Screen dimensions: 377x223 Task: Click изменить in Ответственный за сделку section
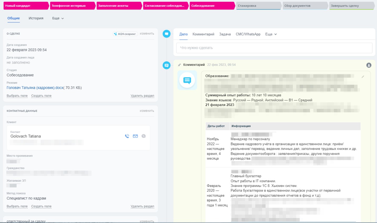pos(147,221)
